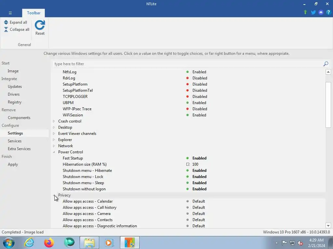
Task: Open the Components page
Action: pyautogui.click(x=19, y=117)
